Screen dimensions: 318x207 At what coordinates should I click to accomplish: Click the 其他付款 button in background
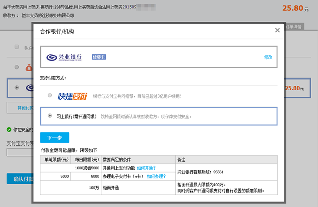point(20,108)
